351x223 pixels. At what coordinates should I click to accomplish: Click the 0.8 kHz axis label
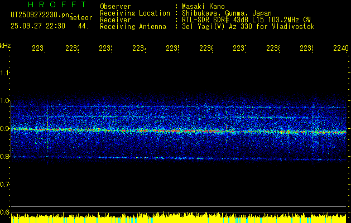(x=5, y=156)
